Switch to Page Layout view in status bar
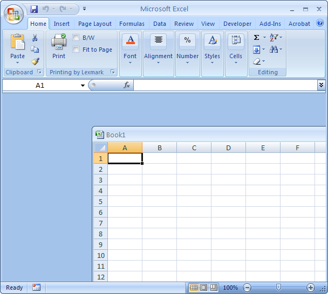This screenshot has height=294, width=328. [203, 288]
